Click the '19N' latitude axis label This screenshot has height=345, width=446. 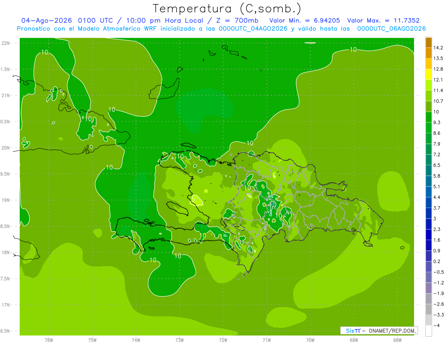[x=5, y=200]
